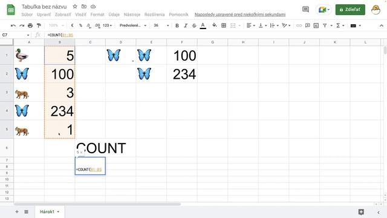Screen dimensions: 387x218
Task: Open the Rozšírenia menu
Action: coord(155,15)
